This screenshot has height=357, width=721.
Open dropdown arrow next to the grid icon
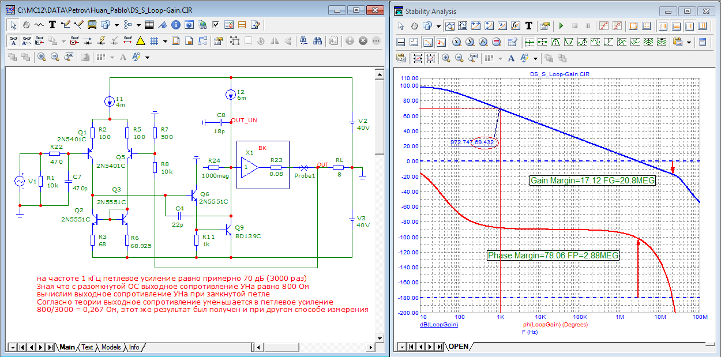coord(165,41)
